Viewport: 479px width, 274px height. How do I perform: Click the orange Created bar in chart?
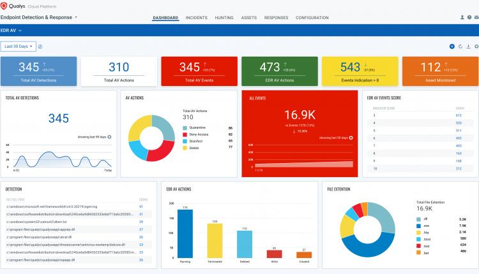click(304, 255)
